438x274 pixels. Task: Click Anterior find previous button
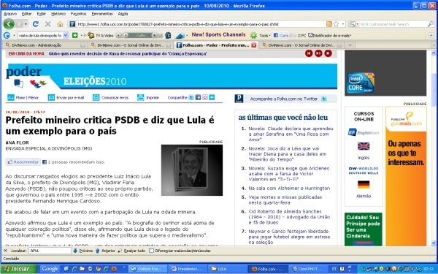tap(105, 251)
